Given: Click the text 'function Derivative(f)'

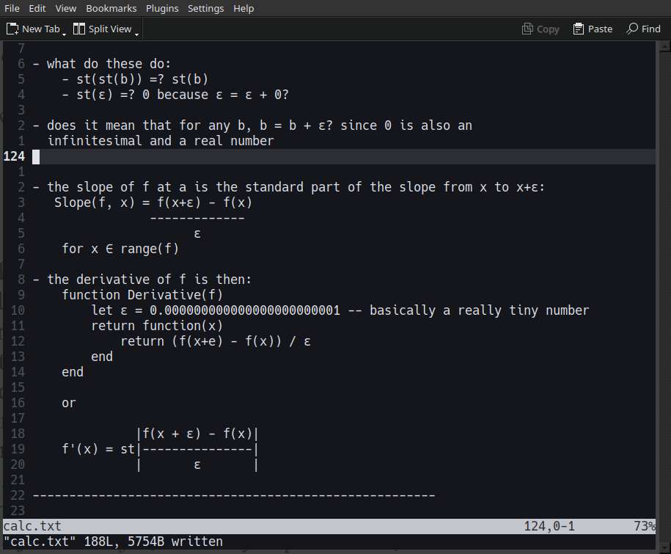Looking at the screenshot, I should coord(142,295).
